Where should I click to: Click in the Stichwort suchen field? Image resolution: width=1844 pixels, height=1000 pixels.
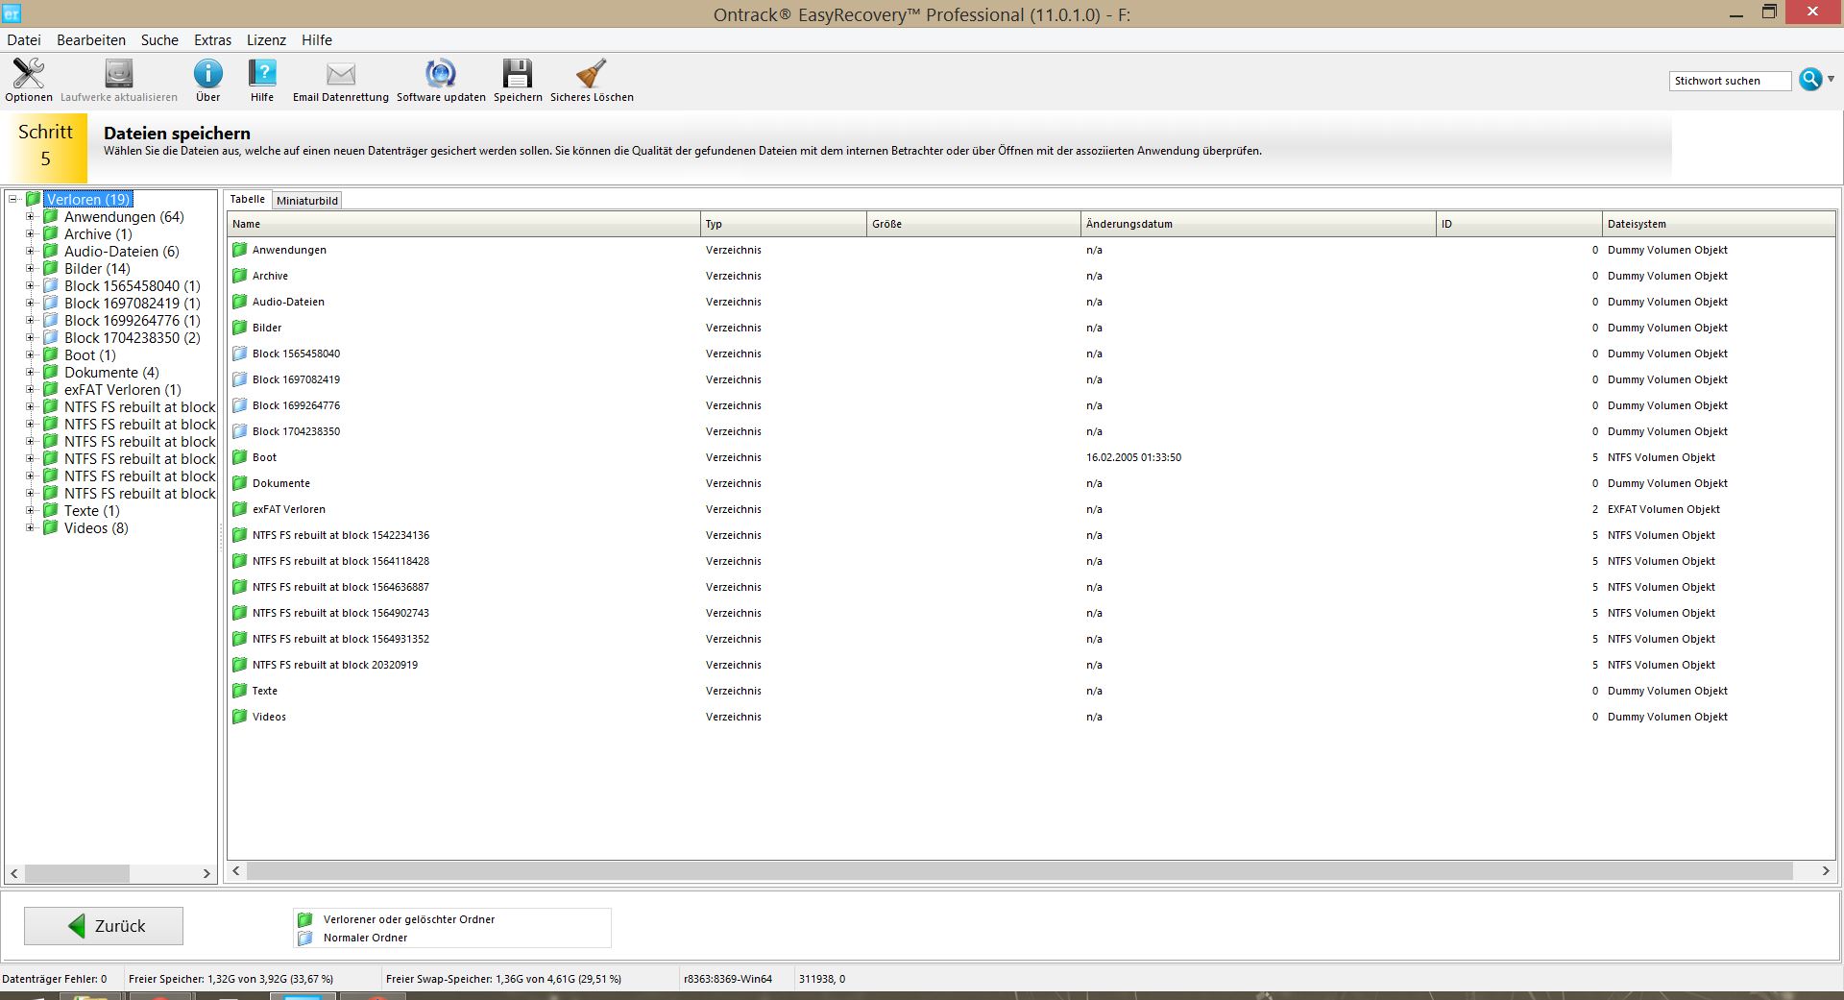pos(1730,81)
